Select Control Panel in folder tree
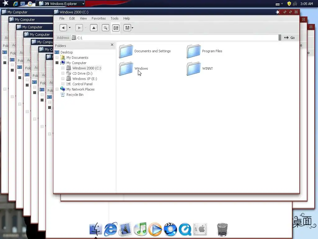 tap(82, 84)
